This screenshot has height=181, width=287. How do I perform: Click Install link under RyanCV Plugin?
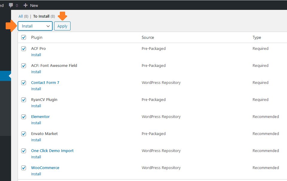pos(36,106)
